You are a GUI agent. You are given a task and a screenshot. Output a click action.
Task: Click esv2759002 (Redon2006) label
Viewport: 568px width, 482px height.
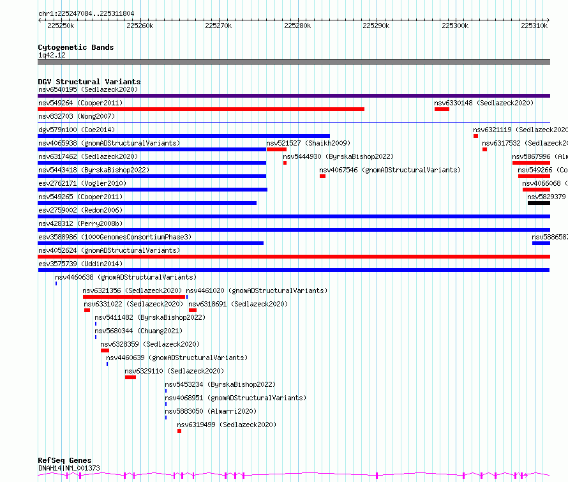pos(80,210)
